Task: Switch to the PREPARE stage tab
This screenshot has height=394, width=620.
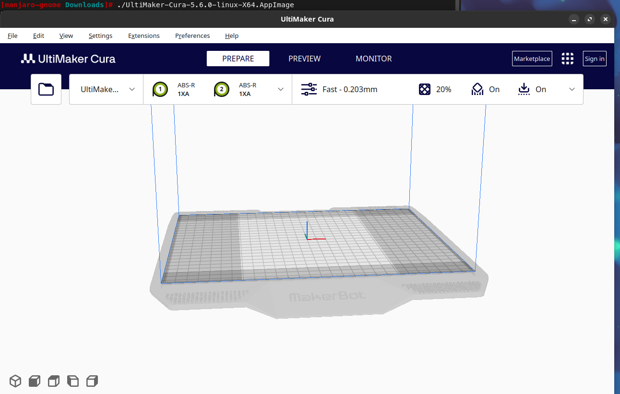Action: pyautogui.click(x=238, y=59)
